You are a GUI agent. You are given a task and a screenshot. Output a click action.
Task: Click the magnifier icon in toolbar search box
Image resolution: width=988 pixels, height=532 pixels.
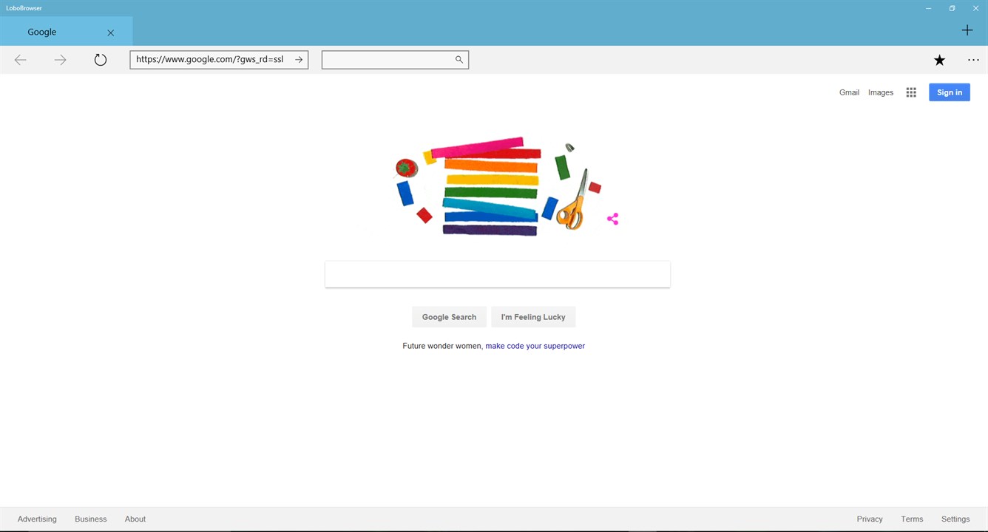click(459, 60)
